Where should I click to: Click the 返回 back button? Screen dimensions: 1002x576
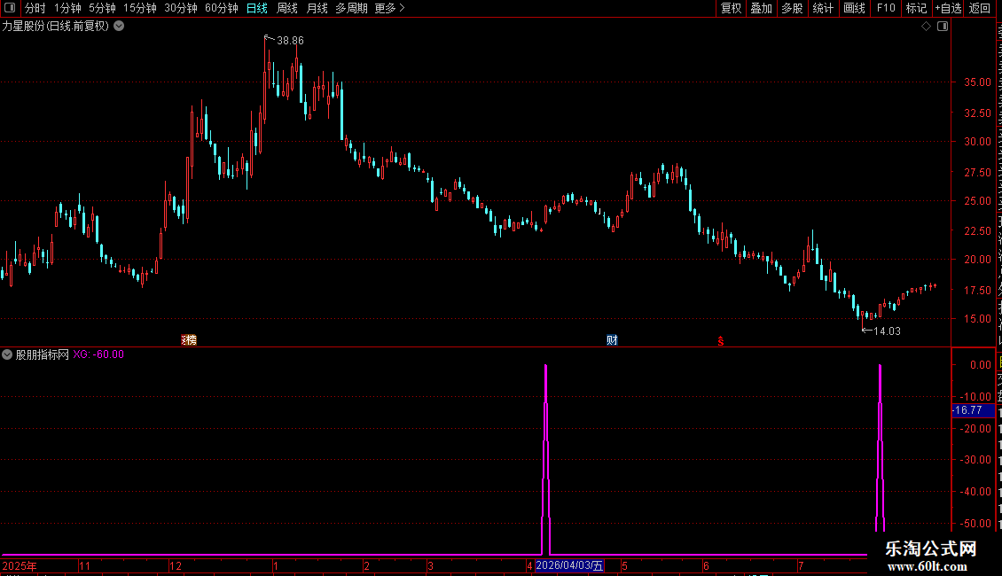979,8
